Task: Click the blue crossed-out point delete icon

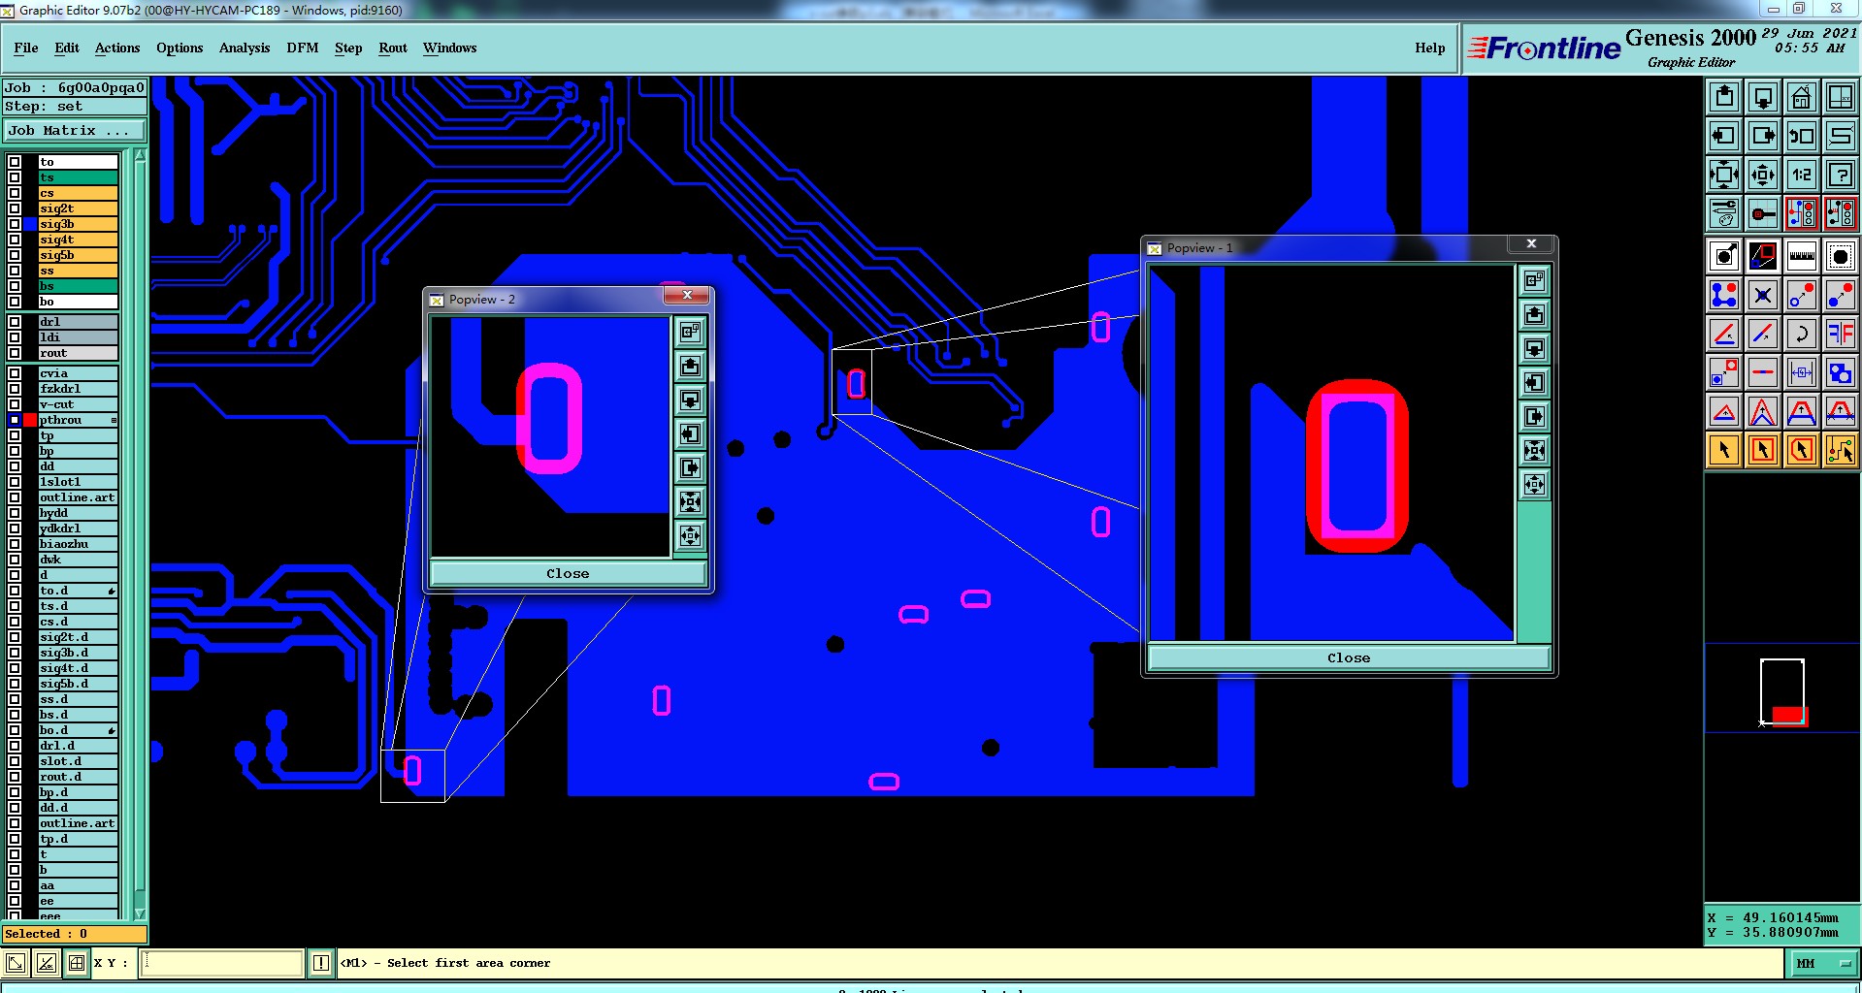Action: [1763, 295]
